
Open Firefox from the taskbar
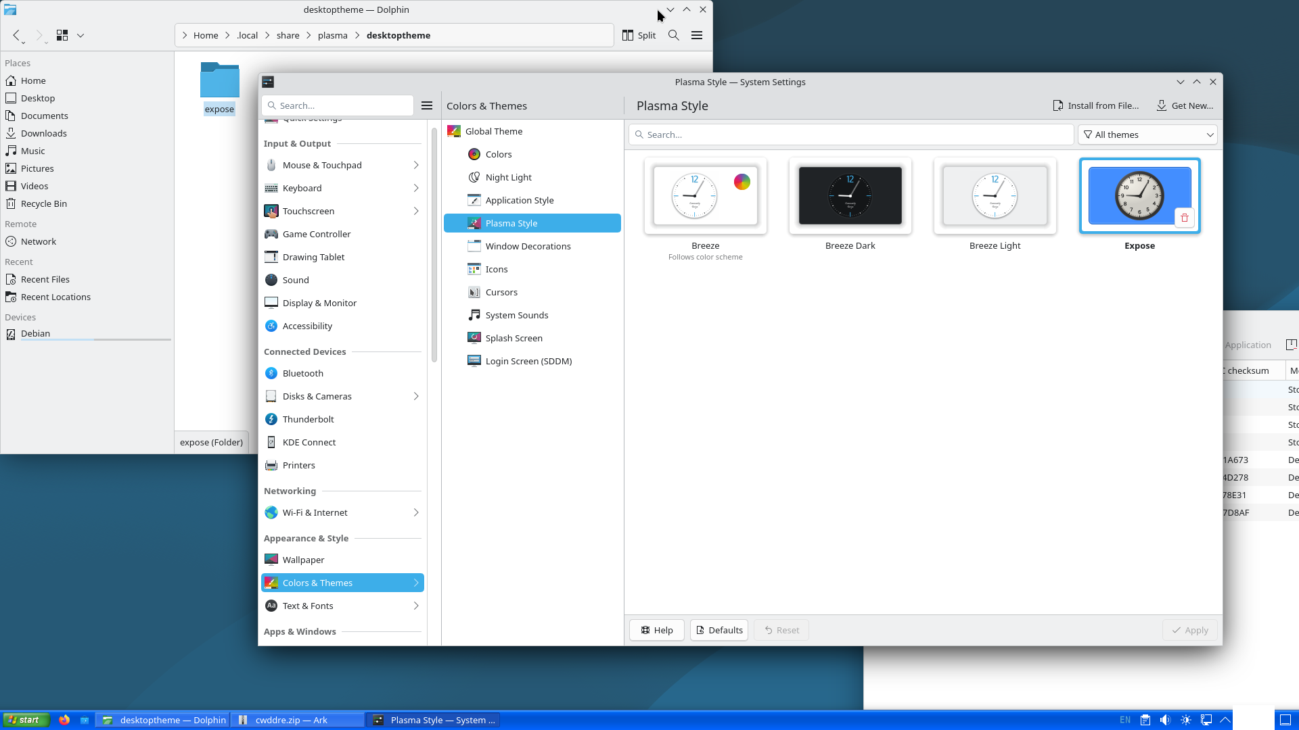[64, 720]
